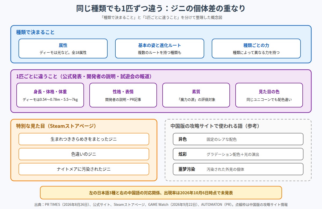Click the description グラデーション配色＋光の演出
The height and width of the screenshot is (209, 322).
(x=233, y=154)
